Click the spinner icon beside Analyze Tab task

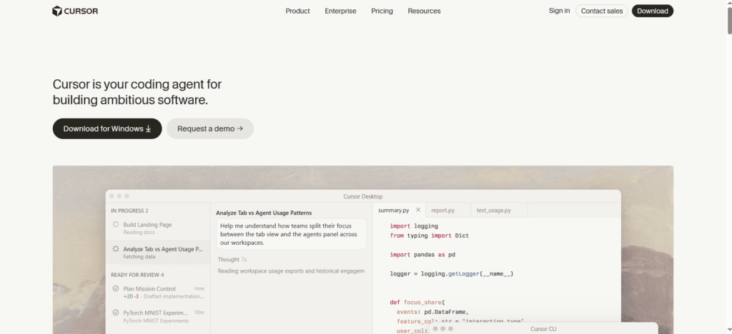pyautogui.click(x=116, y=249)
